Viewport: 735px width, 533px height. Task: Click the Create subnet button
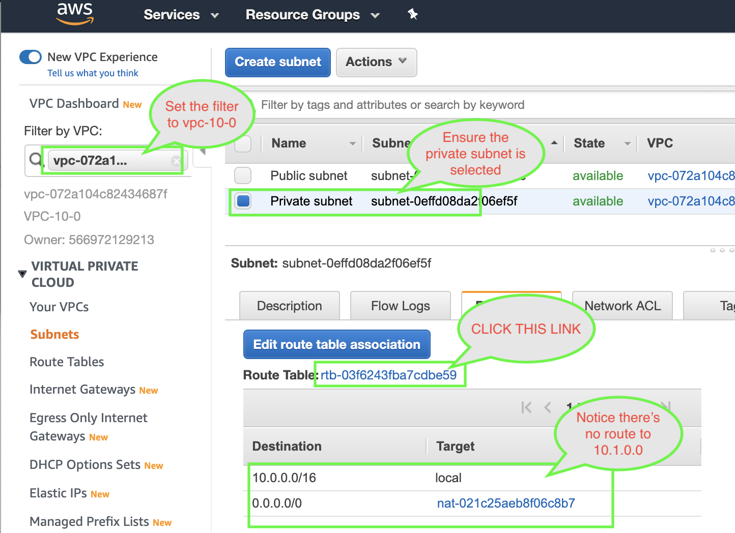(x=278, y=62)
